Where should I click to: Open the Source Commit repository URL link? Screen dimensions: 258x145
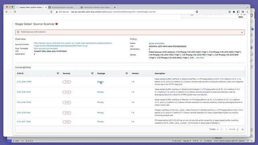point(73,44)
